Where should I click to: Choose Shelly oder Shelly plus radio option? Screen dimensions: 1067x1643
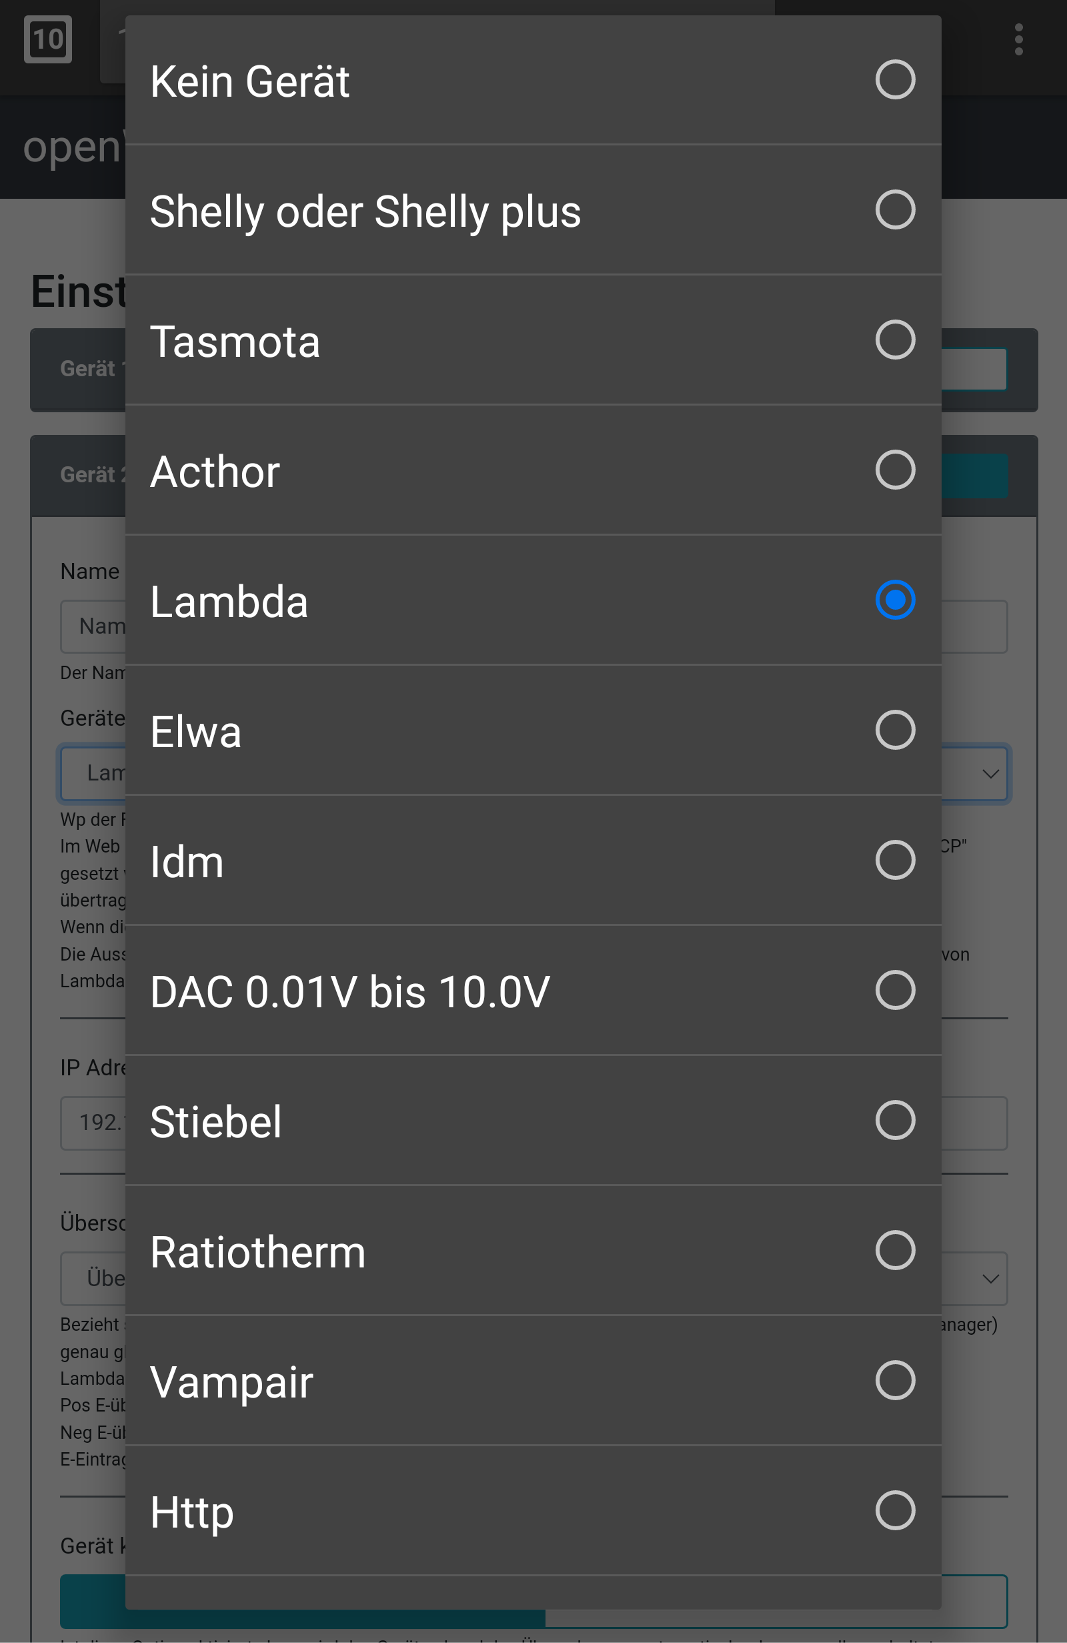[x=894, y=210]
